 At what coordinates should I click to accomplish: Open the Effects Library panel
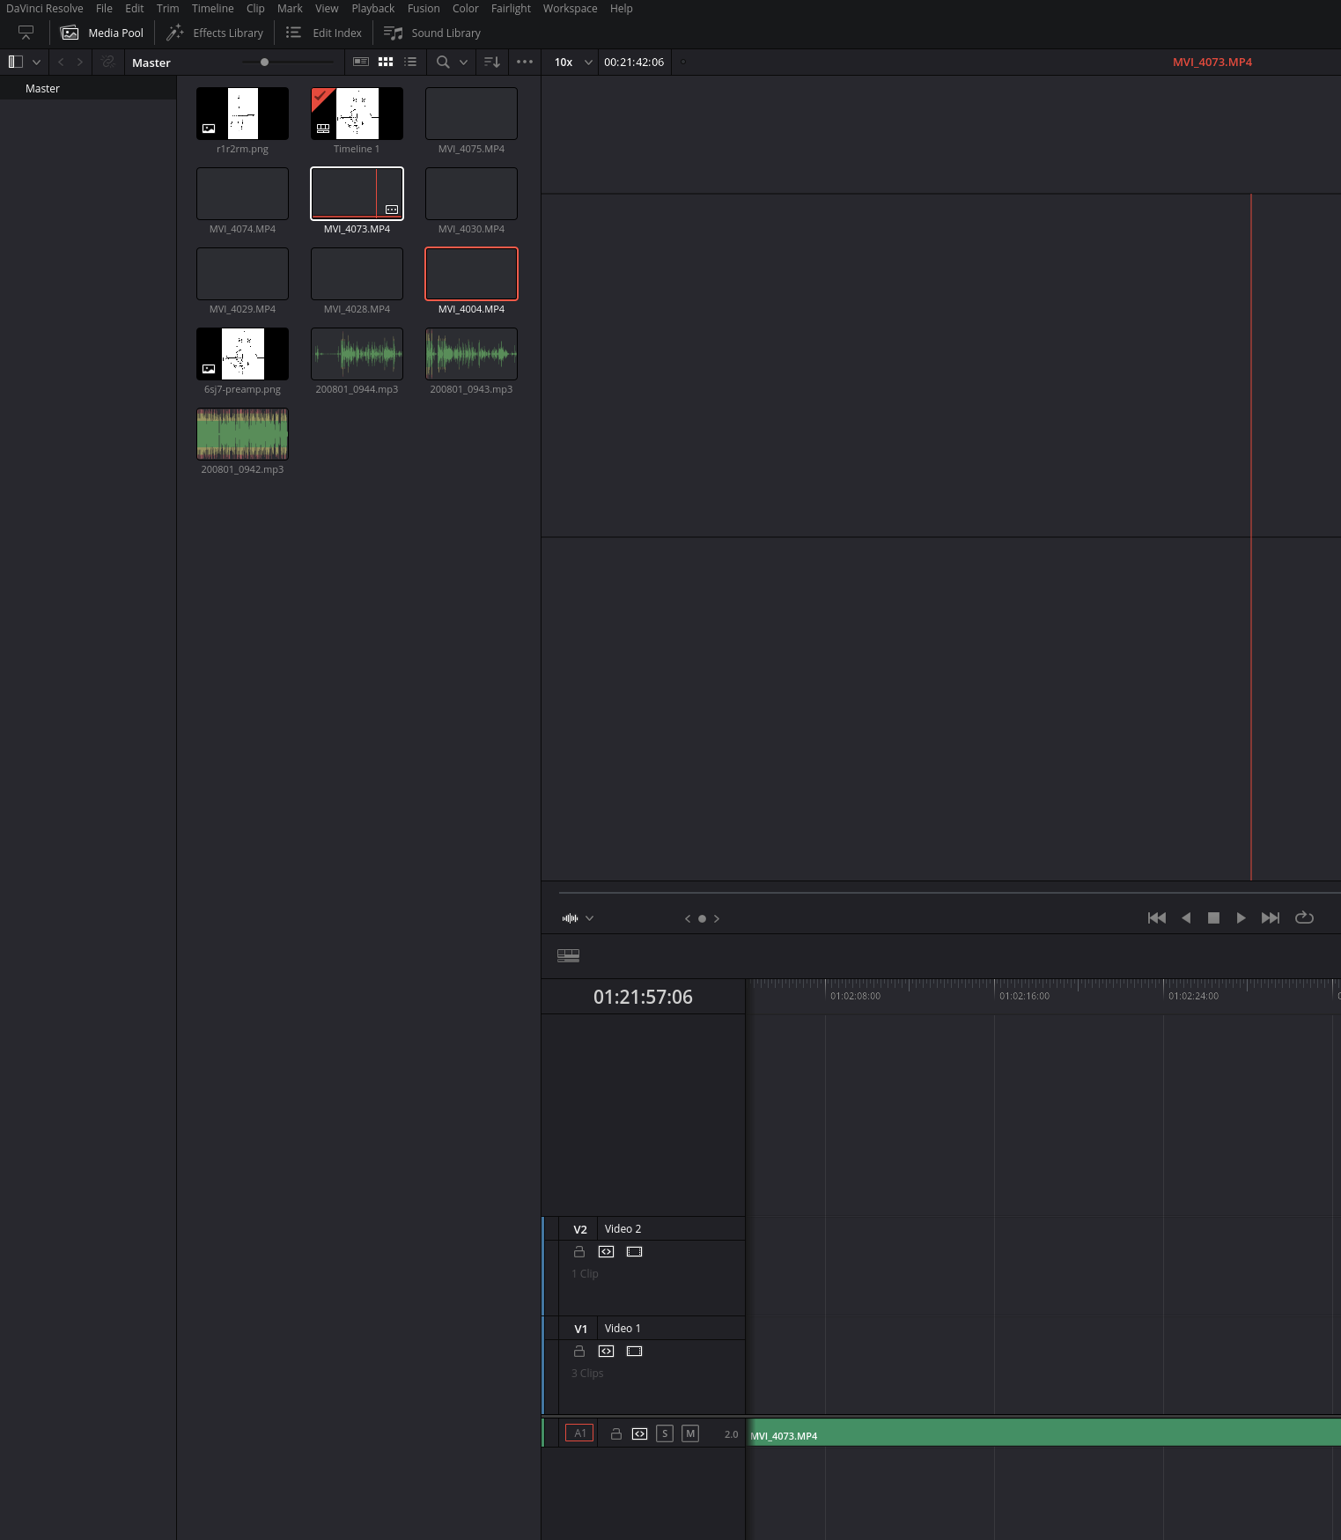[x=215, y=33]
